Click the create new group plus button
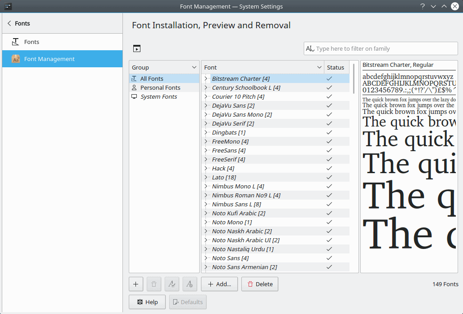The width and height of the screenshot is (463, 314). pyautogui.click(x=136, y=284)
